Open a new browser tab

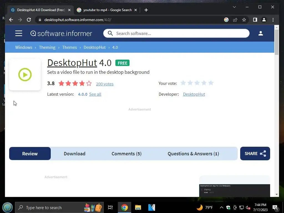tap(146, 10)
